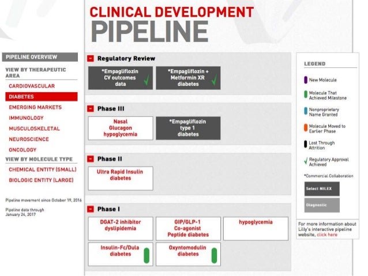This screenshot has width=368, height=276.
Task: Follow the 'click here' pipeline website link
Action: (x=327, y=235)
